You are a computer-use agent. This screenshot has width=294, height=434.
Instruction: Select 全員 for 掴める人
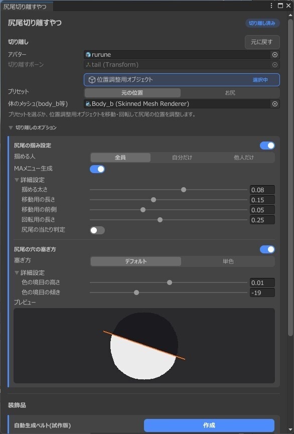(120, 158)
